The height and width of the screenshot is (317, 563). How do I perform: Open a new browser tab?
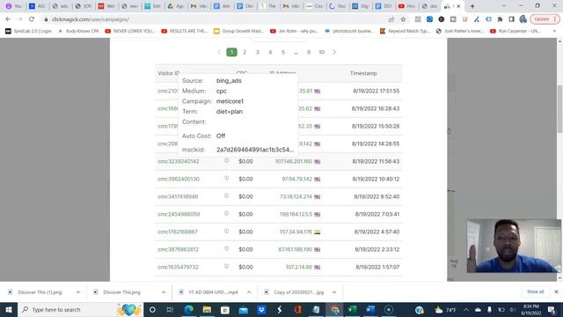[472, 6]
